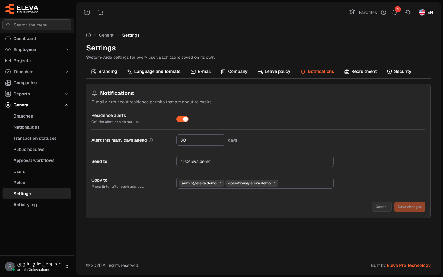Click the Save changes button

410,207
